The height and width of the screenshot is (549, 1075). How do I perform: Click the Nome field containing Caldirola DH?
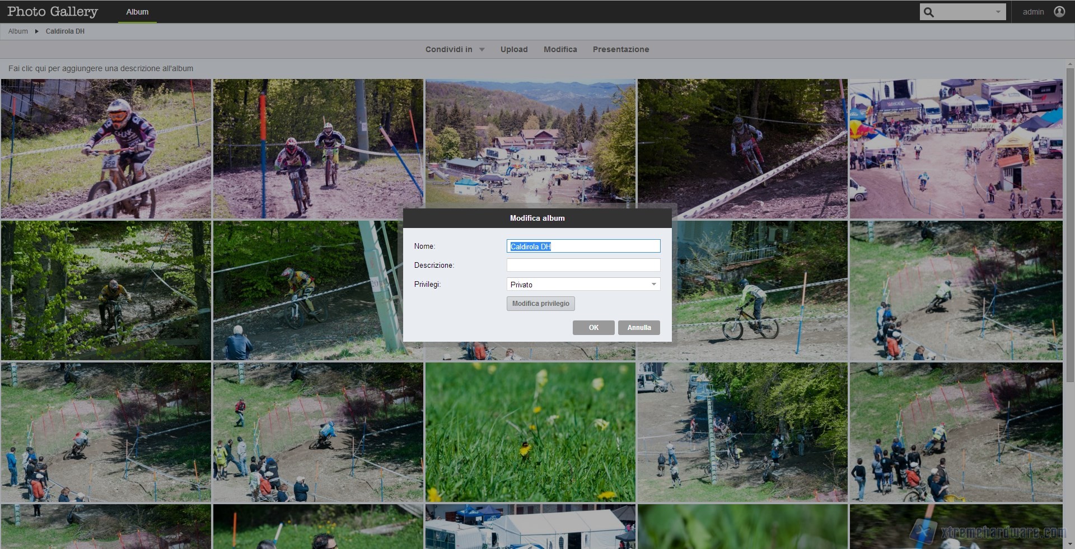(583, 246)
